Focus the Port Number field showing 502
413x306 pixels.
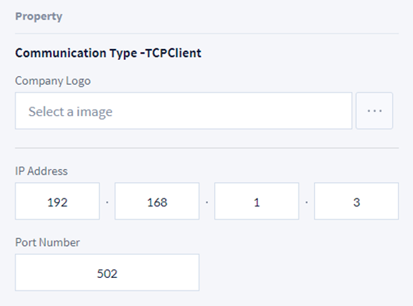pyautogui.click(x=108, y=273)
